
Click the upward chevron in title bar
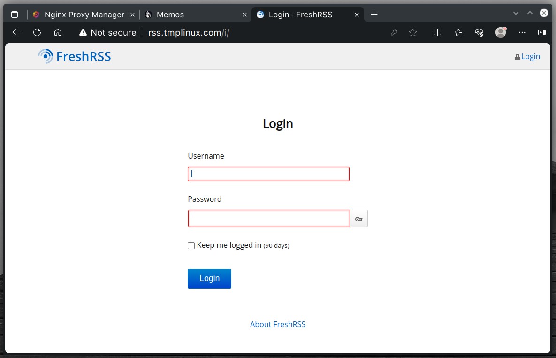point(530,13)
